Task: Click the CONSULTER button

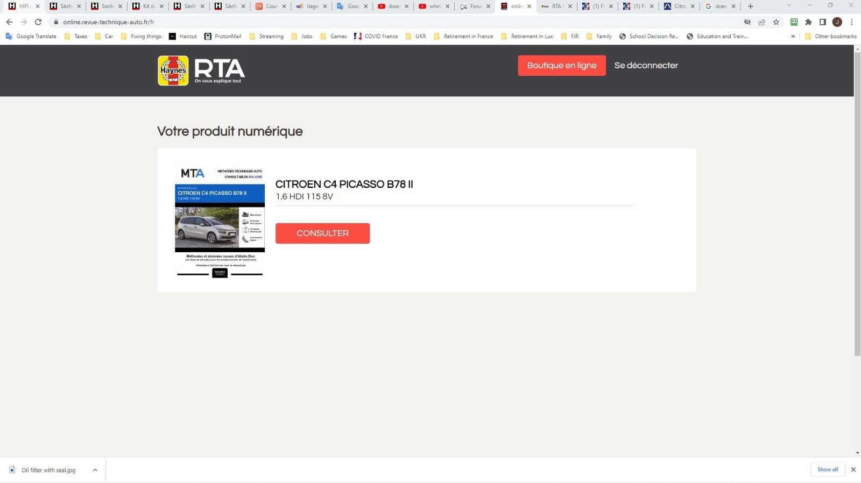Action: click(322, 233)
